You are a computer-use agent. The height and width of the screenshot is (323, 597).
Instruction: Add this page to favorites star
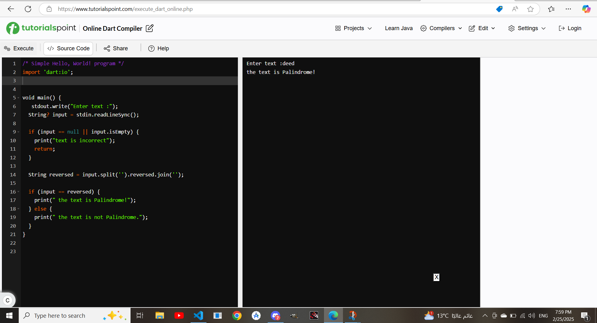point(530,9)
